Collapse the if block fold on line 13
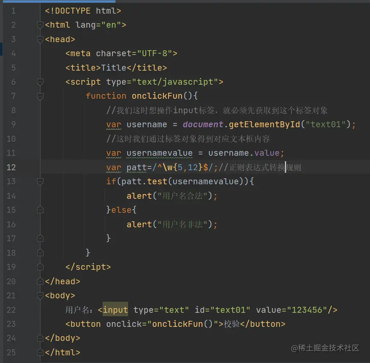Image resolution: width=370 pixels, height=363 pixels. pos(40,181)
